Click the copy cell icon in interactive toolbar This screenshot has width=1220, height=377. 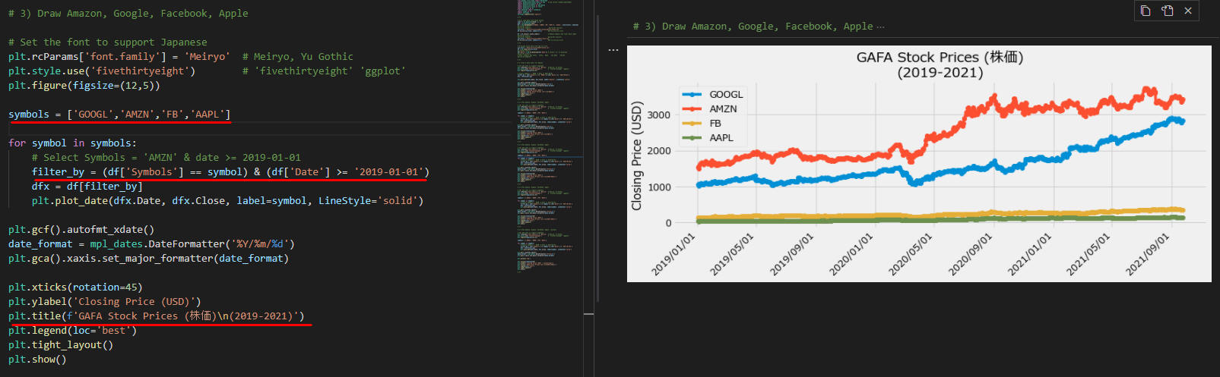pos(1146,11)
